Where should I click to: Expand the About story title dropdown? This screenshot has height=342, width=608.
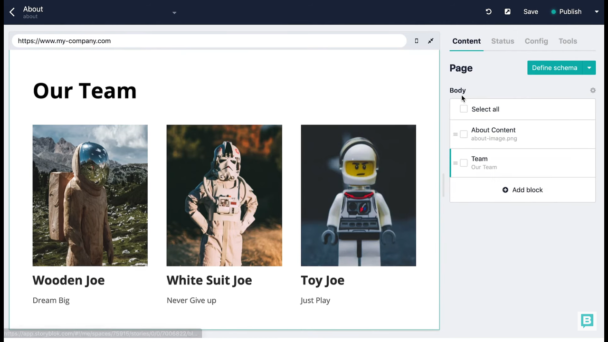pos(174,13)
